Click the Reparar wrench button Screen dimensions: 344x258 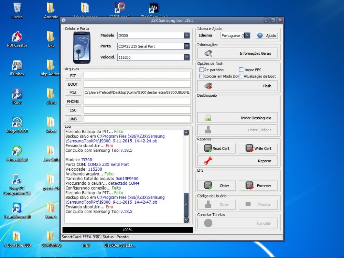click(238, 161)
